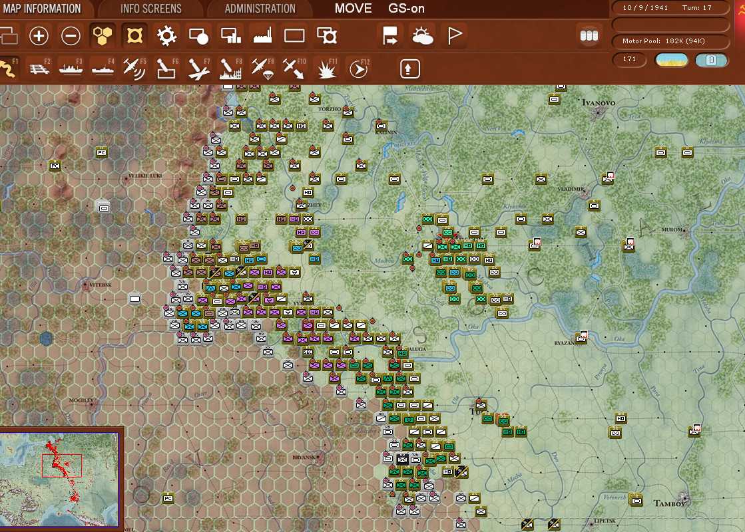745x532 pixels.
Task: Zoom out the map with minus icon
Action: (71, 36)
